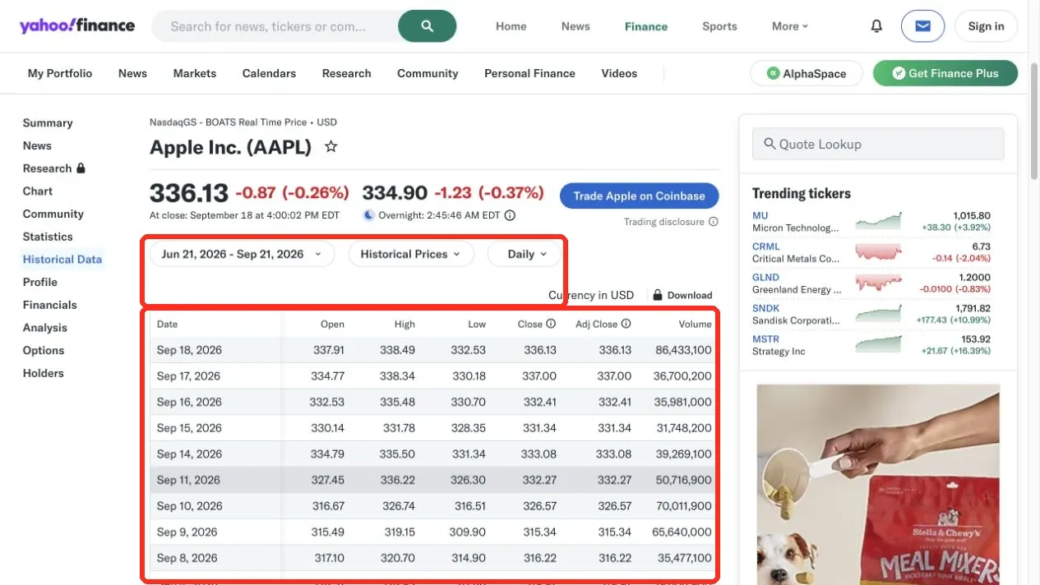
Task: Click the Yahoo Finance logo
Action: click(77, 25)
